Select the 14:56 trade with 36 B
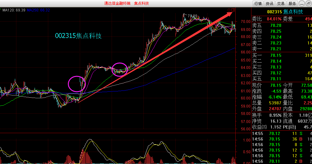Viewport: 312px width, 164px height. (282, 139)
